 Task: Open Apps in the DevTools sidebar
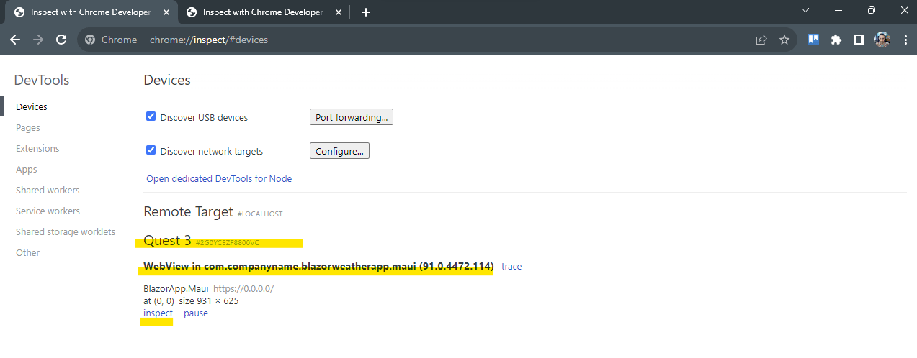26,169
